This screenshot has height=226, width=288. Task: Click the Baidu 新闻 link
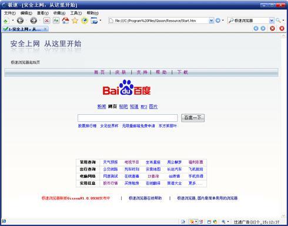pos(102,107)
